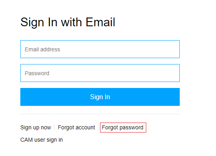Click the dashed divider line below Sign In
Screen dimensions: 216x156
[x=100, y=114]
